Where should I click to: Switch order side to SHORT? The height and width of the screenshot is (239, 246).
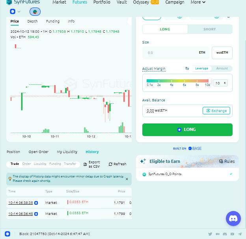point(210,29)
